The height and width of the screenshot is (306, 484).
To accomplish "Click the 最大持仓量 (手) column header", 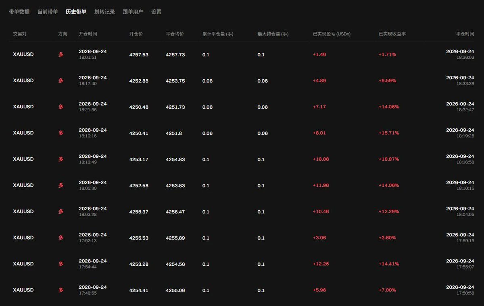I will pyautogui.click(x=273, y=34).
